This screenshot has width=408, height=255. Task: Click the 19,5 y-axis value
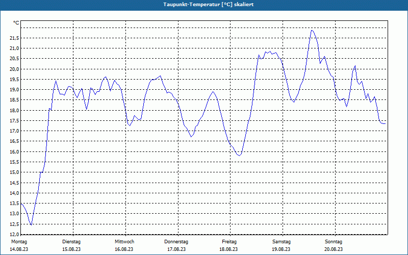14,80
